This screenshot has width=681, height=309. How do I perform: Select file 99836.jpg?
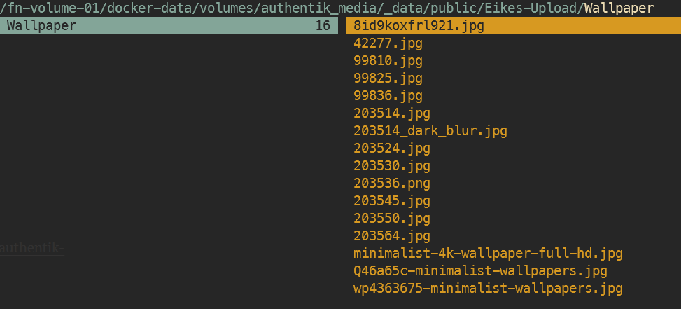(388, 96)
